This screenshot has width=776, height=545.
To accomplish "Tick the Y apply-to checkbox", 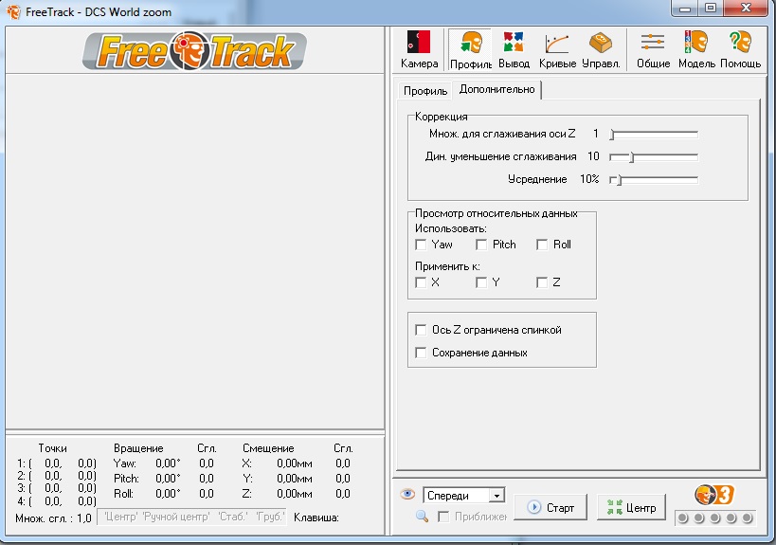I will (481, 282).
